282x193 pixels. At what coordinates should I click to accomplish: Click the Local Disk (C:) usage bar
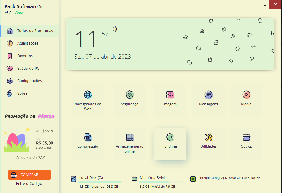click(100, 182)
